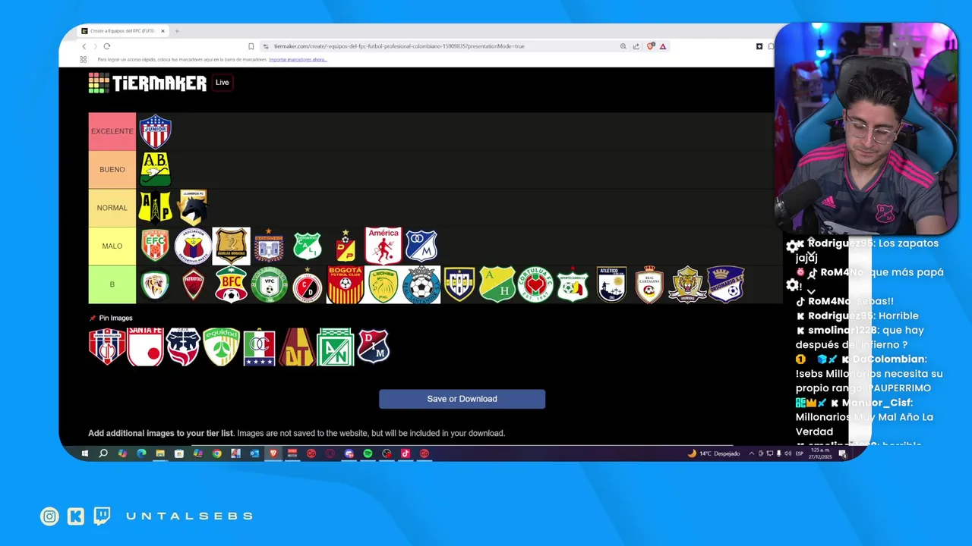Screen dimensions: 972x546
Task: Click the BFC Barranquilla logo
Action: [x=231, y=284]
